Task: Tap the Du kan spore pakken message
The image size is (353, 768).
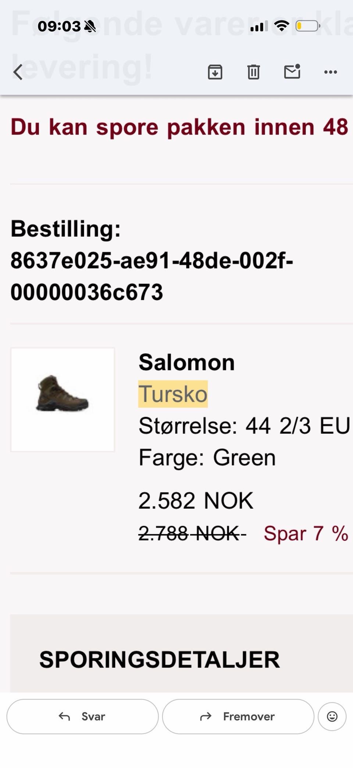Action: click(x=179, y=127)
